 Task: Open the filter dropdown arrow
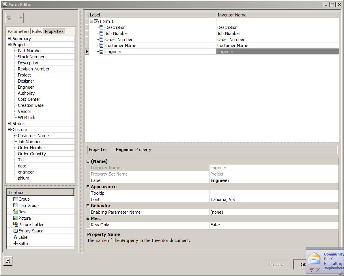tap(21, 18)
